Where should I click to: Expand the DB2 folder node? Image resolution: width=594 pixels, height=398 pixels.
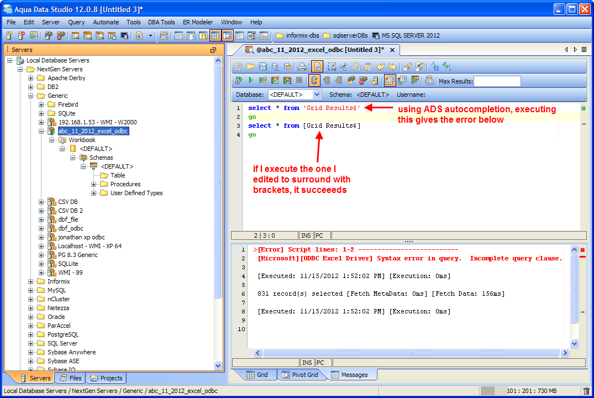(31, 87)
